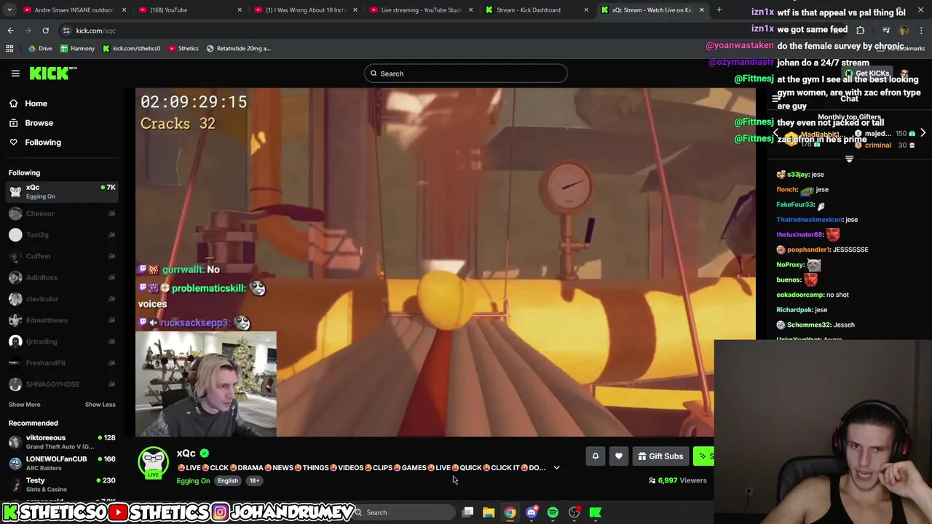Collapse the top gifters panel
The width and height of the screenshot is (932, 524).
click(x=849, y=159)
